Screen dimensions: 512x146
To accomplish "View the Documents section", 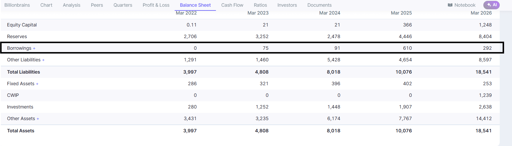I will click(x=319, y=5).
